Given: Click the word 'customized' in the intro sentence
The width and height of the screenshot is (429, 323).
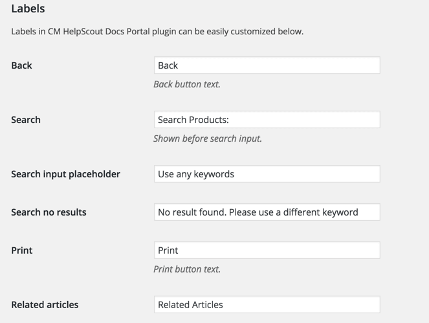Looking at the screenshot, I should tap(256, 31).
